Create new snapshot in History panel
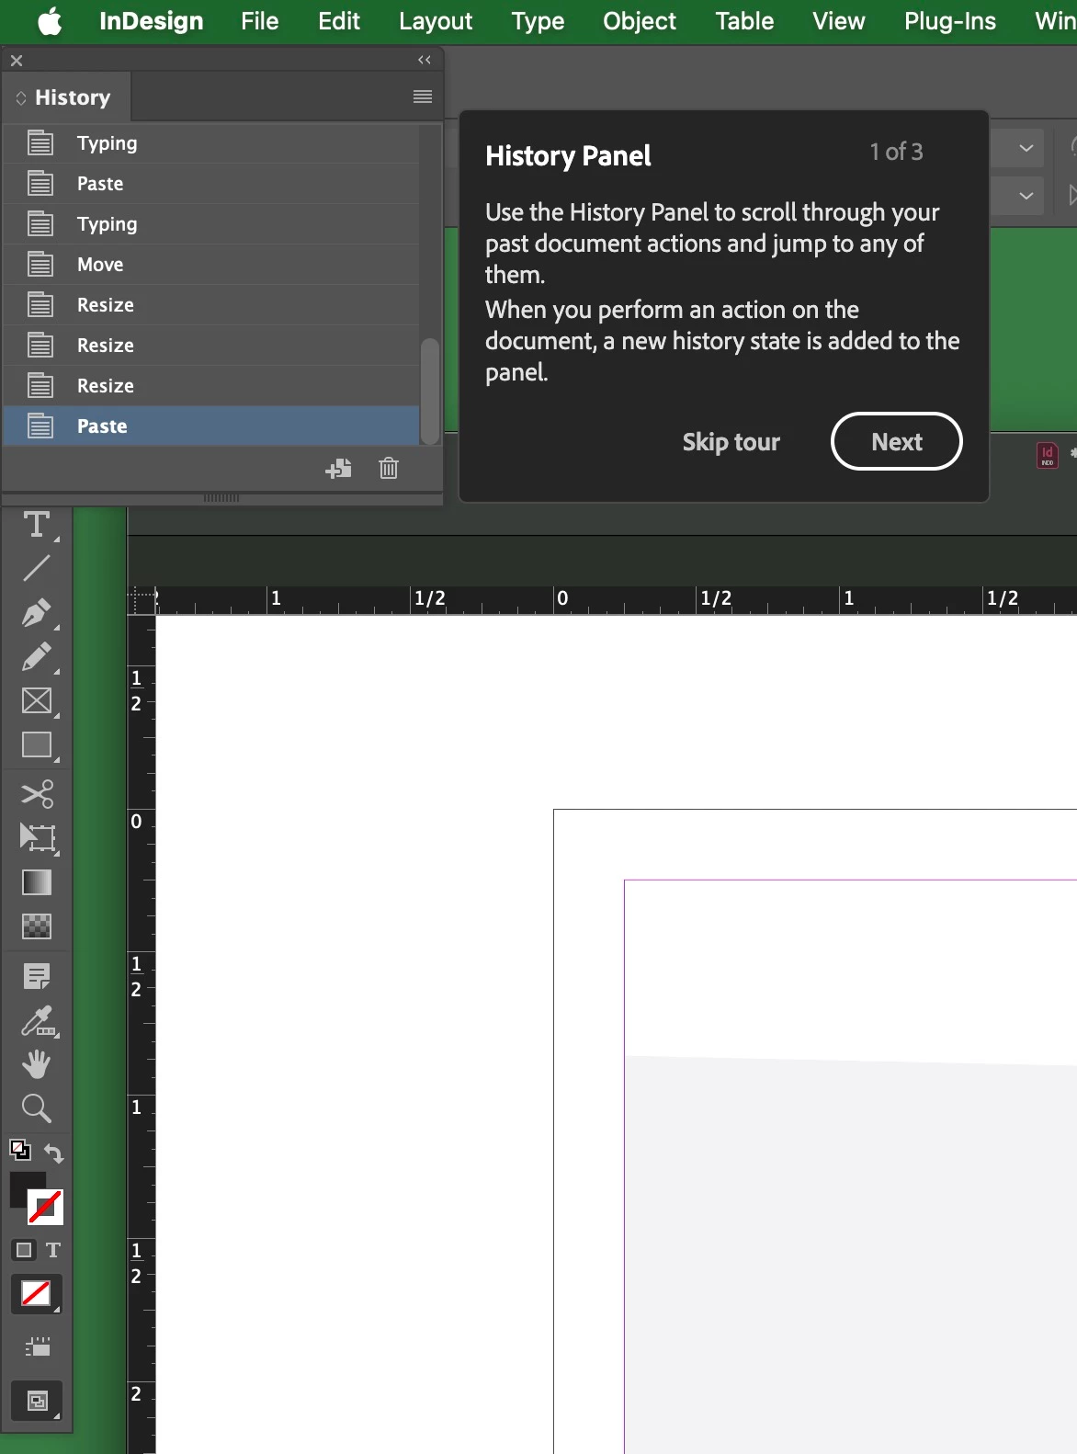Screen dimensions: 1077x1454 338,469
